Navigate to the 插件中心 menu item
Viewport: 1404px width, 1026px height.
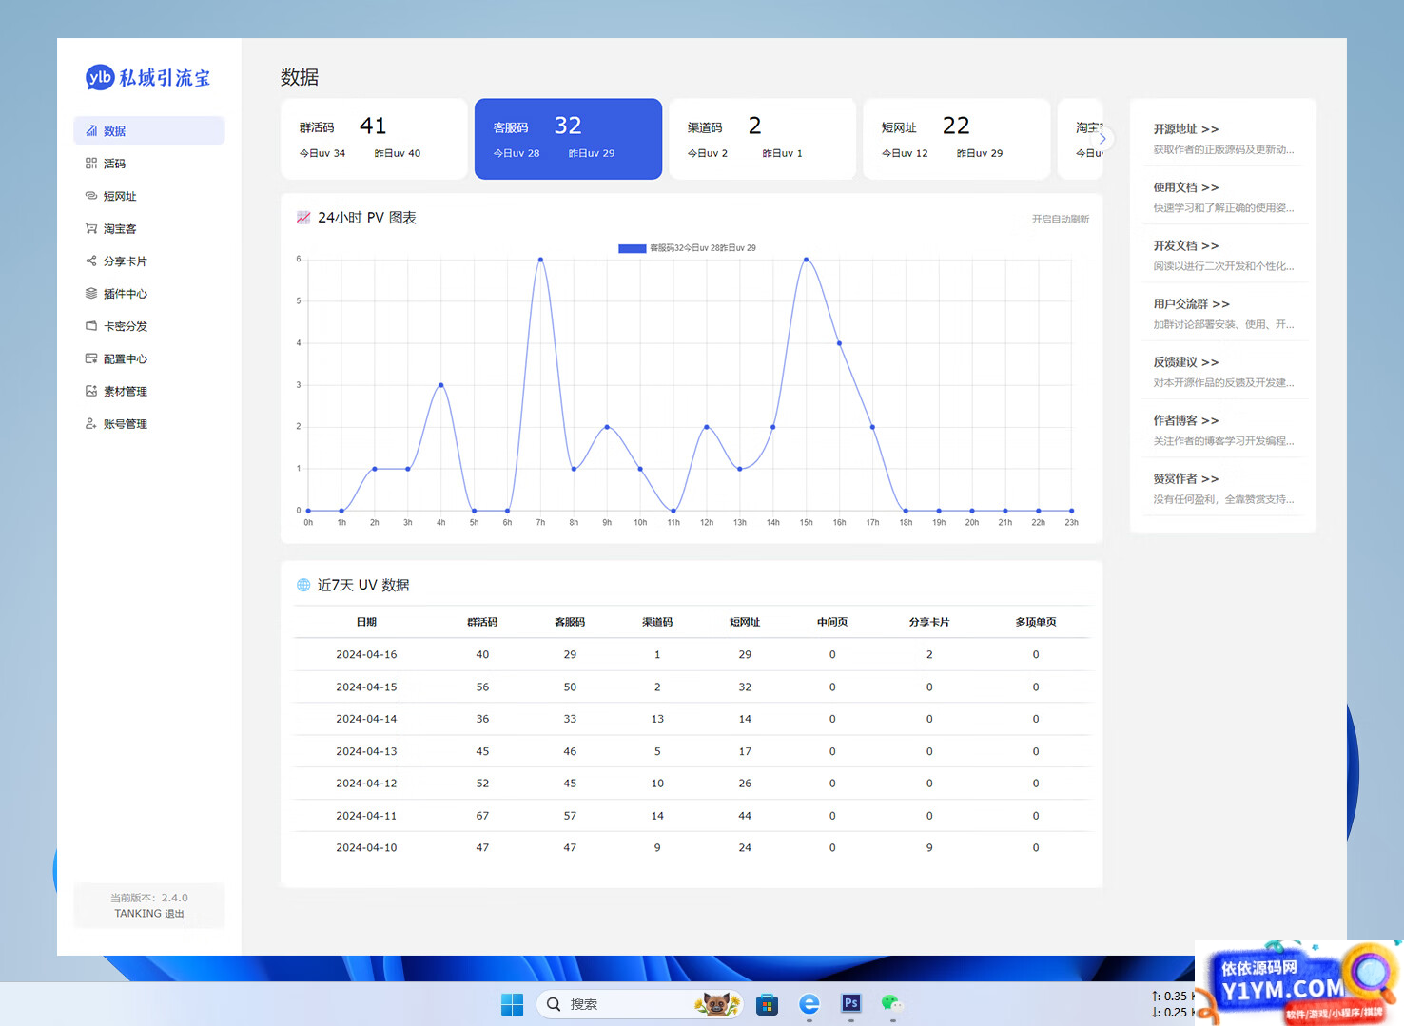[149, 293]
